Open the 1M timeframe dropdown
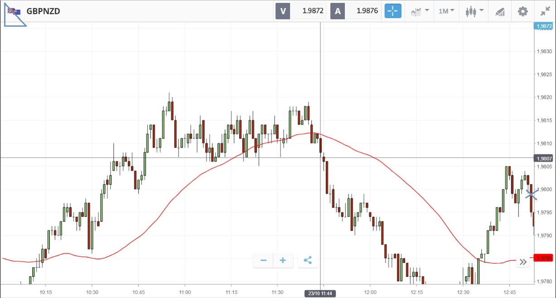556x298 pixels. pyautogui.click(x=446, y=11)
